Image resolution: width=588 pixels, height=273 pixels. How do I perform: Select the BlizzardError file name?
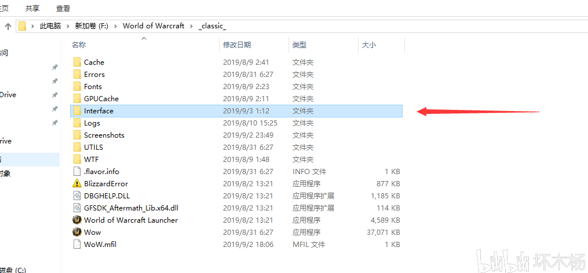coord(106,183)
